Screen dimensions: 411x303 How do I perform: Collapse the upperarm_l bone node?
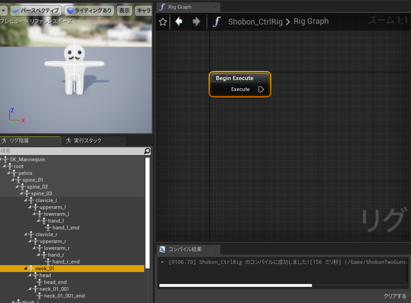[x=30, y=207]
